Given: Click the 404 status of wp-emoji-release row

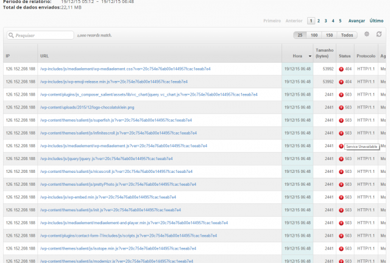Looking at the screenshot, I should (348, 82).
